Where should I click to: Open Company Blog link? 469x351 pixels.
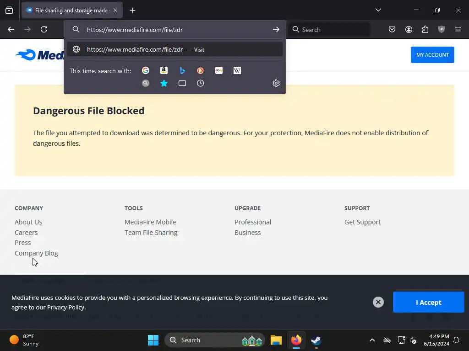click(x=36, y=253)
